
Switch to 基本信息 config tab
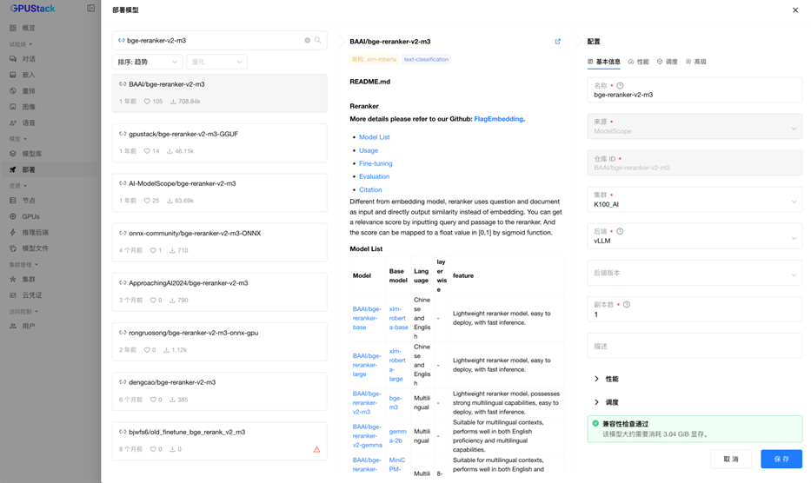pyautogui.click(x=604, y=62)
